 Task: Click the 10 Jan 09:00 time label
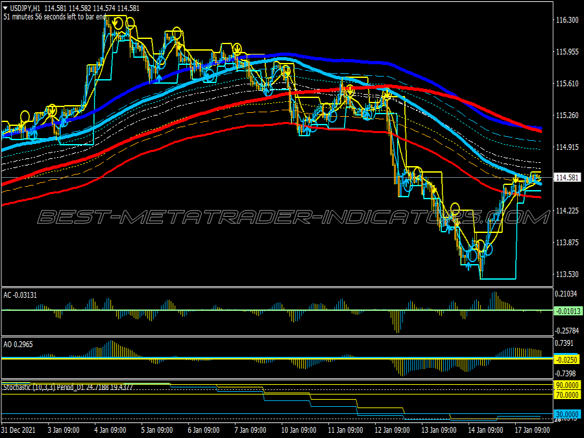(298, 430)
